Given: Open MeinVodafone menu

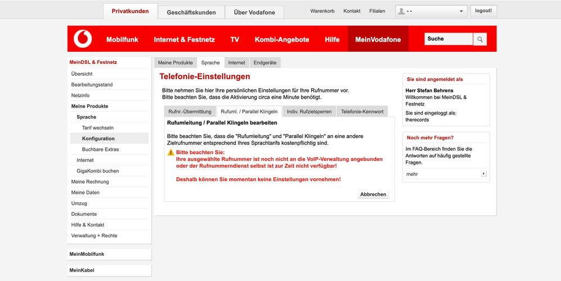Looking at the screenshot, I should (x=378, y=39).
